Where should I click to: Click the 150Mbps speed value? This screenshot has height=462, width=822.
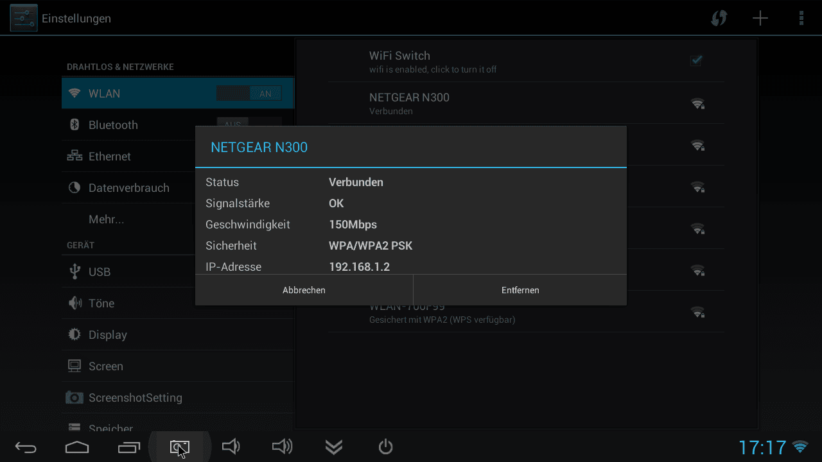pos(353,225)
